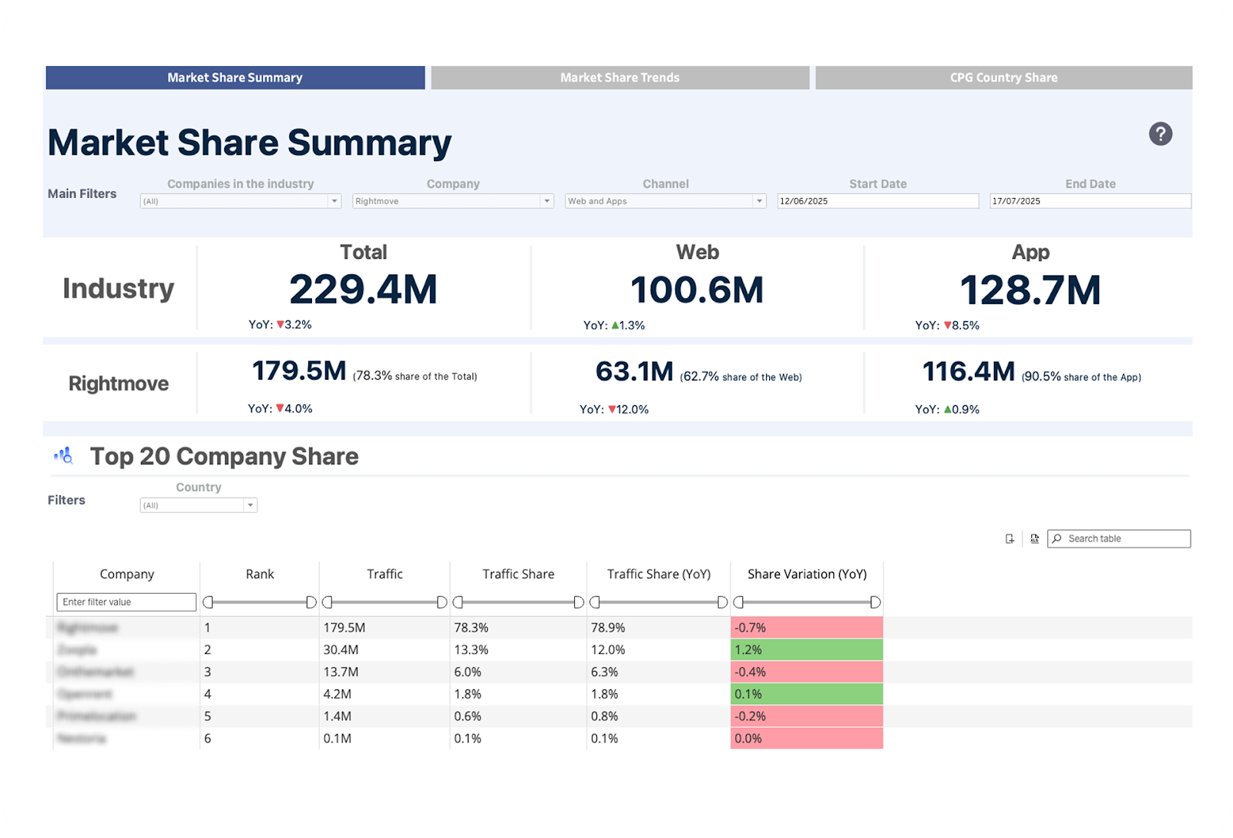Click the magnifier in the Search table box
Screen dimensions: 1233x838
1057,538
